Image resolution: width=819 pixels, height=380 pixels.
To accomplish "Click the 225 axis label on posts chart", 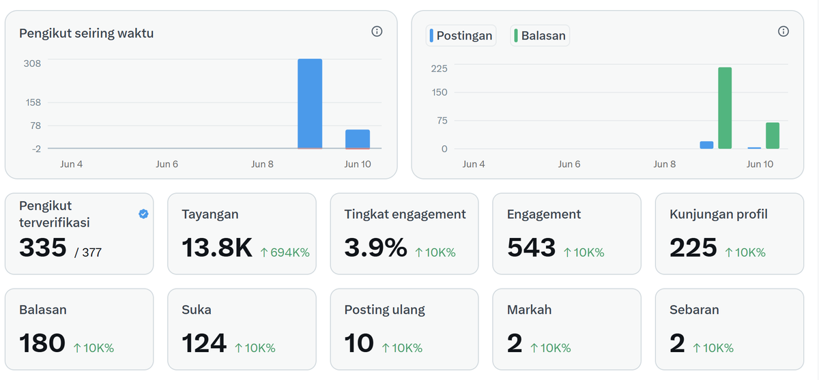I will (439, 68).
